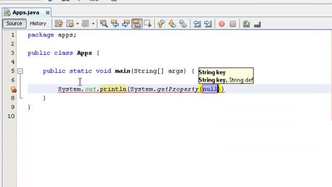Switch to the History view
The image size is (332, 187).
pyautogui.click(x=38, y=23)
